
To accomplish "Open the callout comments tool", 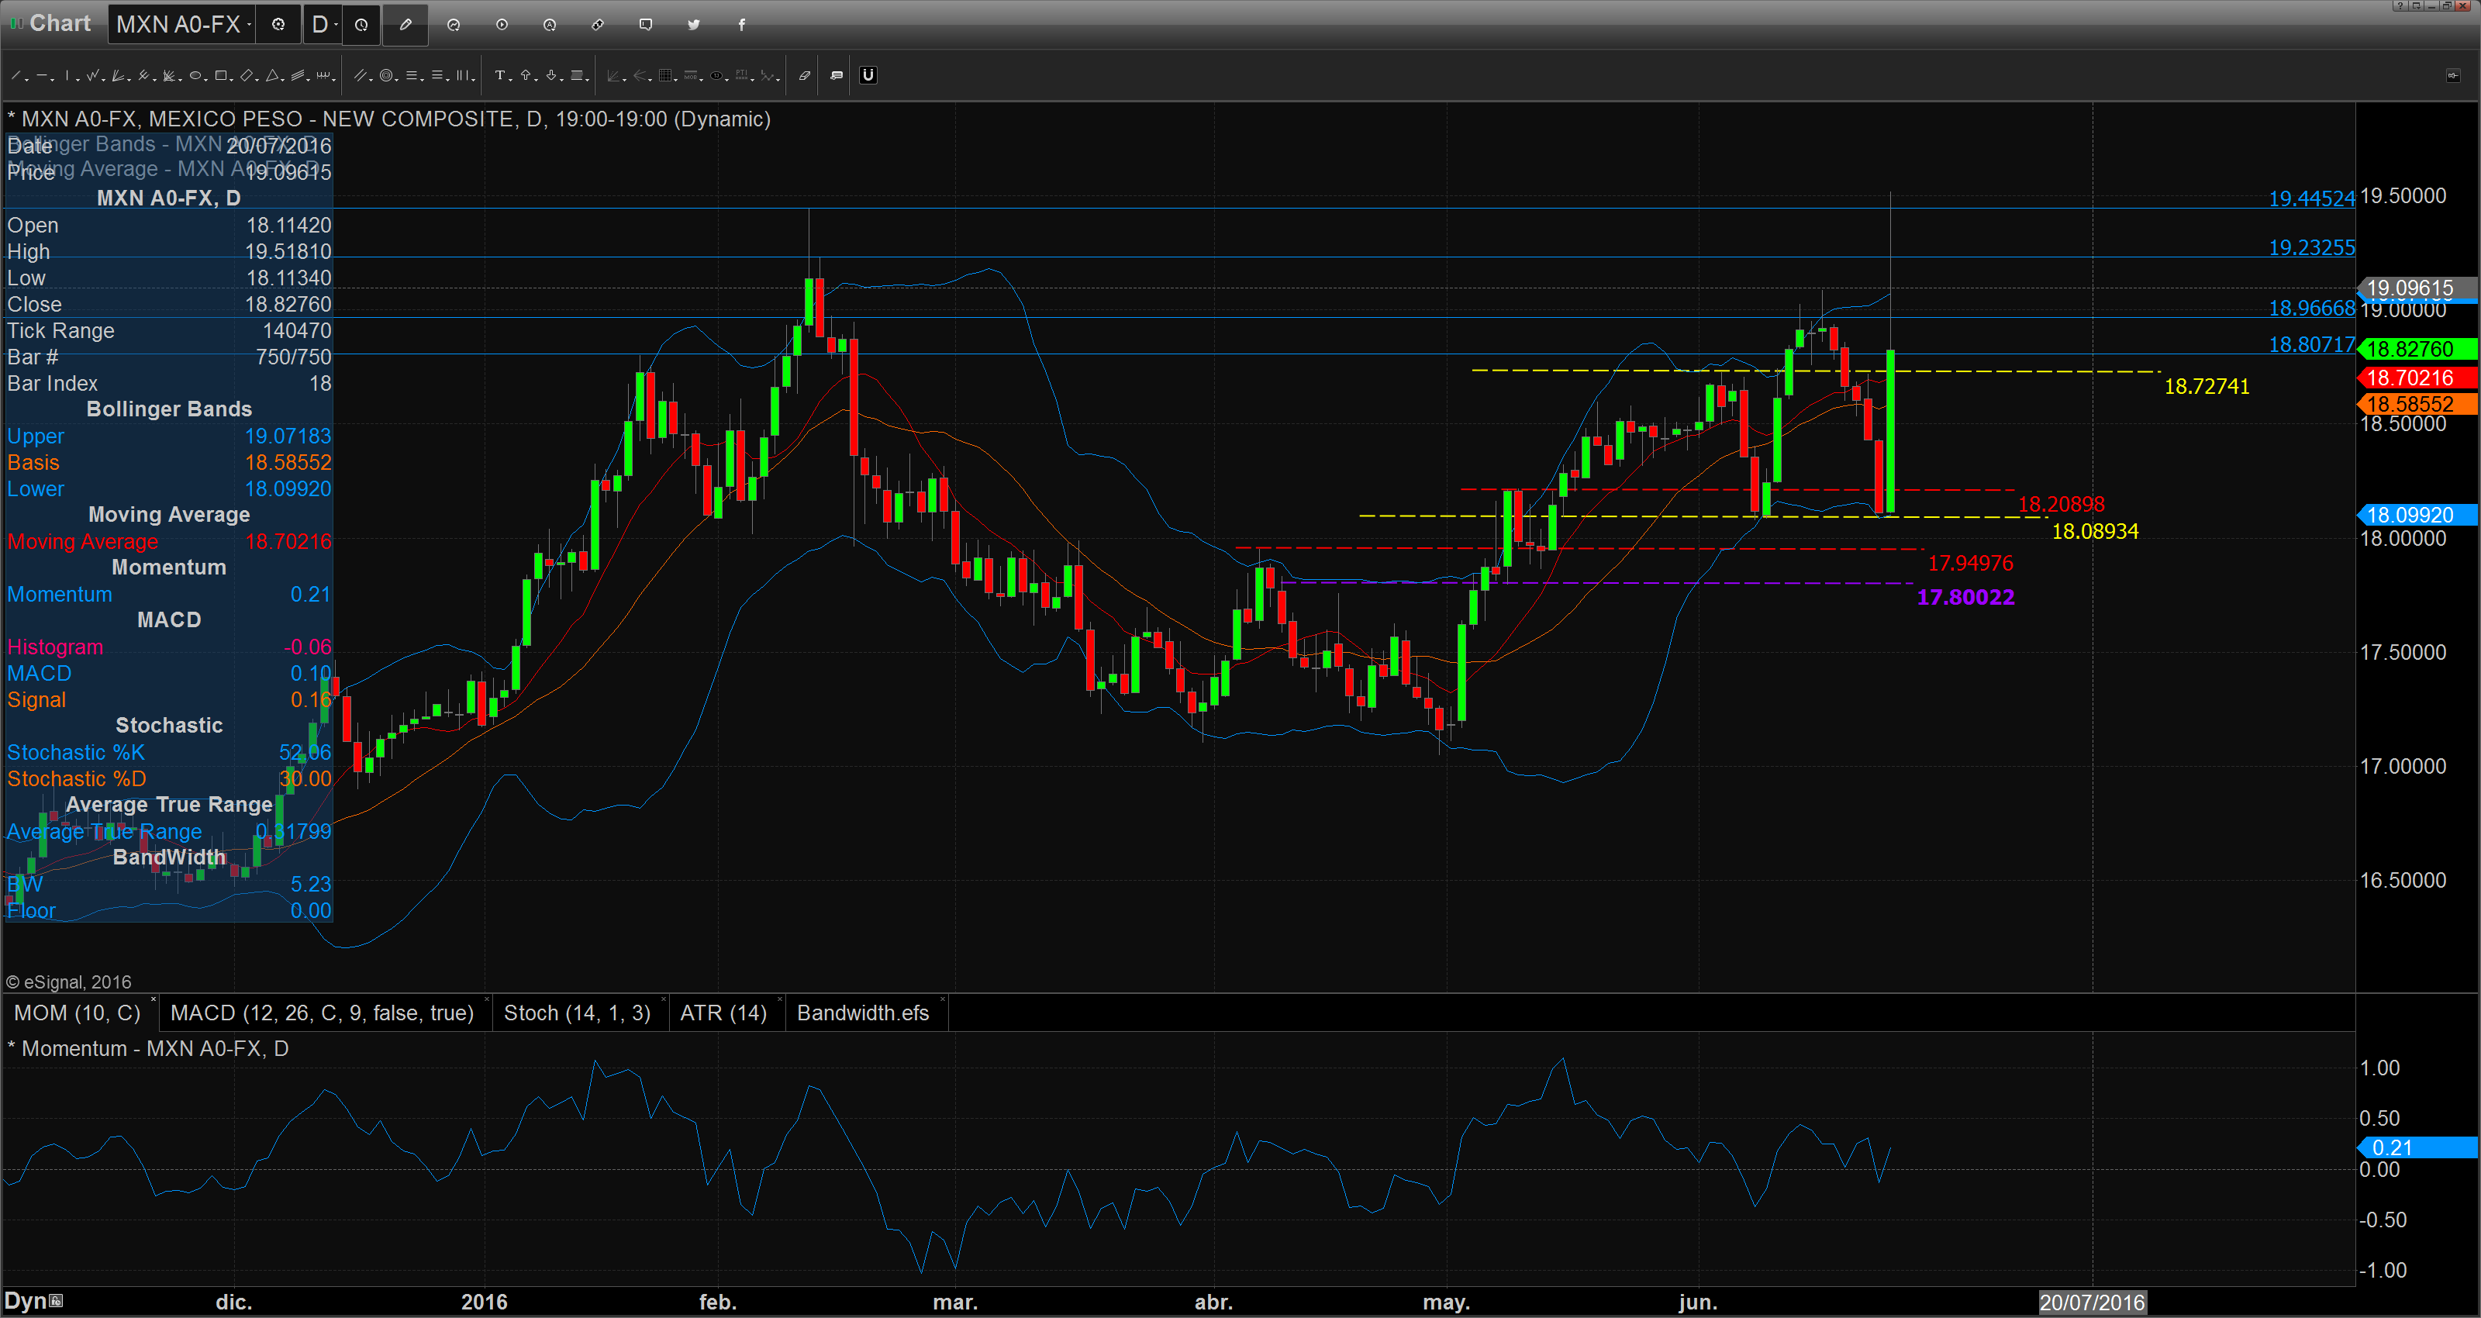I will pos(837,75).
